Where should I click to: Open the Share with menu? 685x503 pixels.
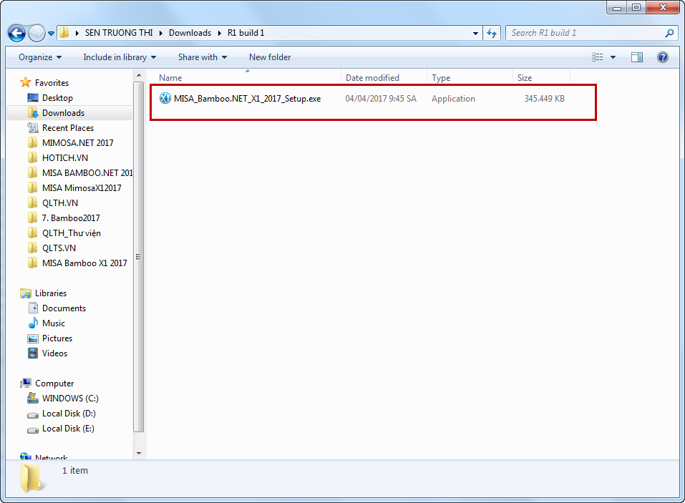[x=203, y=57]
